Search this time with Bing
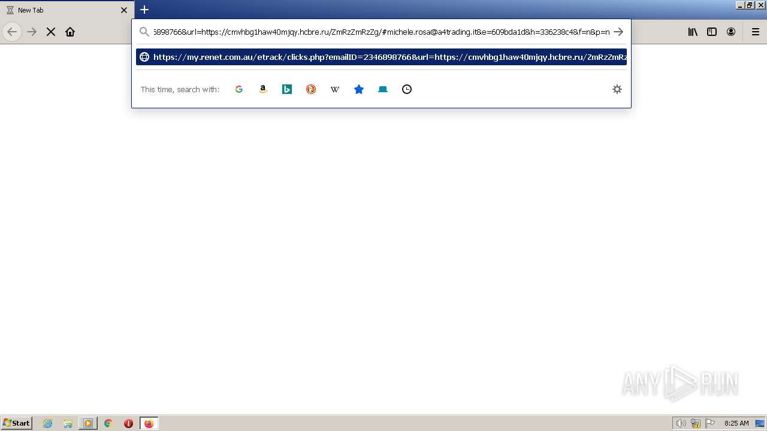This screenshot has height=431, width=767. (x=287, y=89)
